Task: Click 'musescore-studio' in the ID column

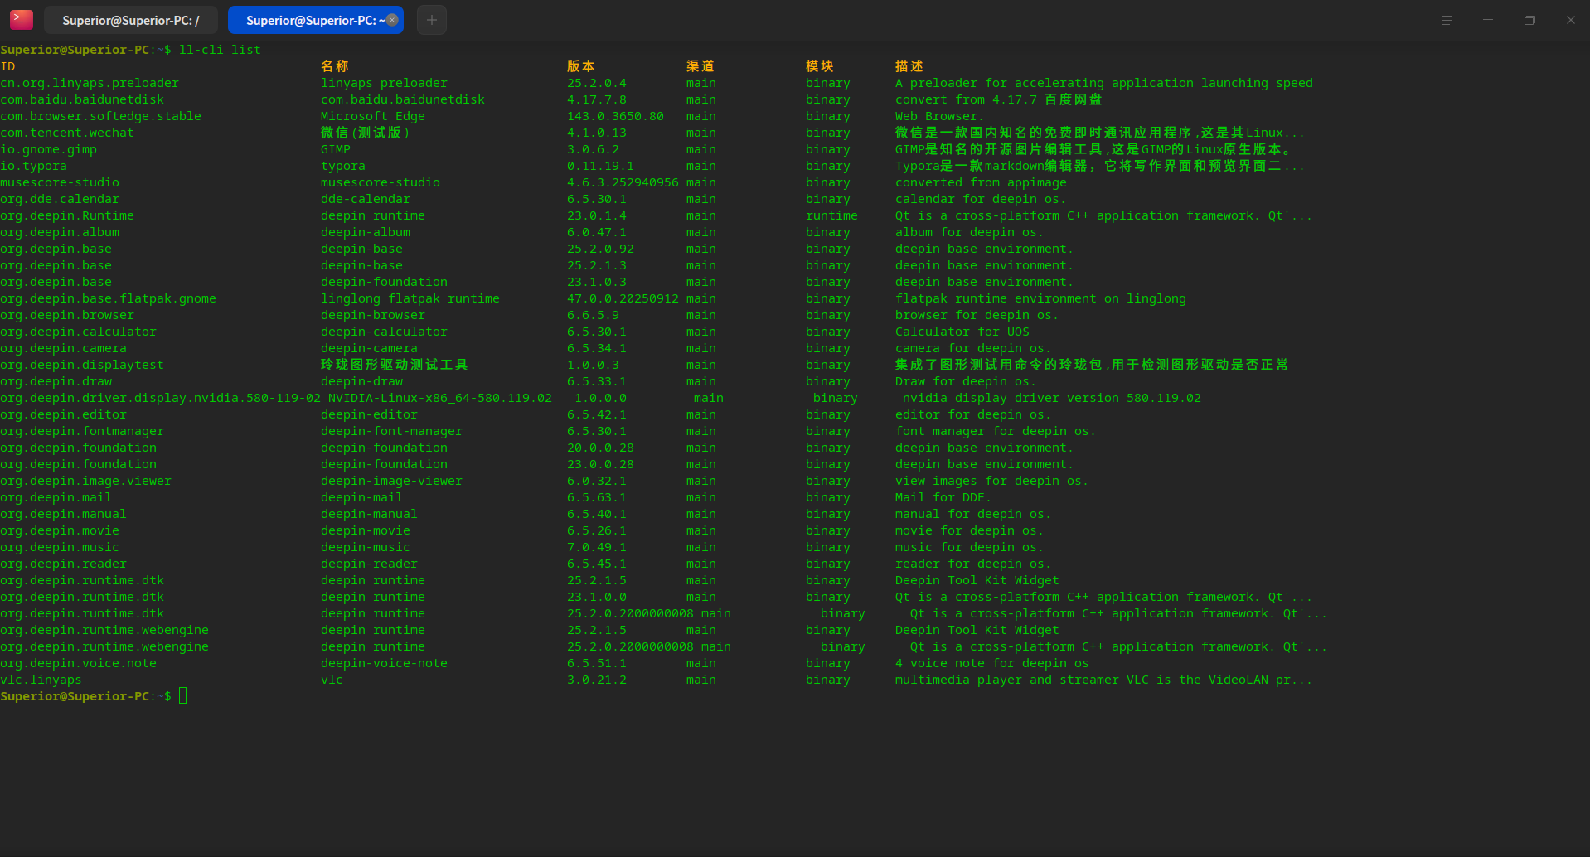Action: [60, 182]
